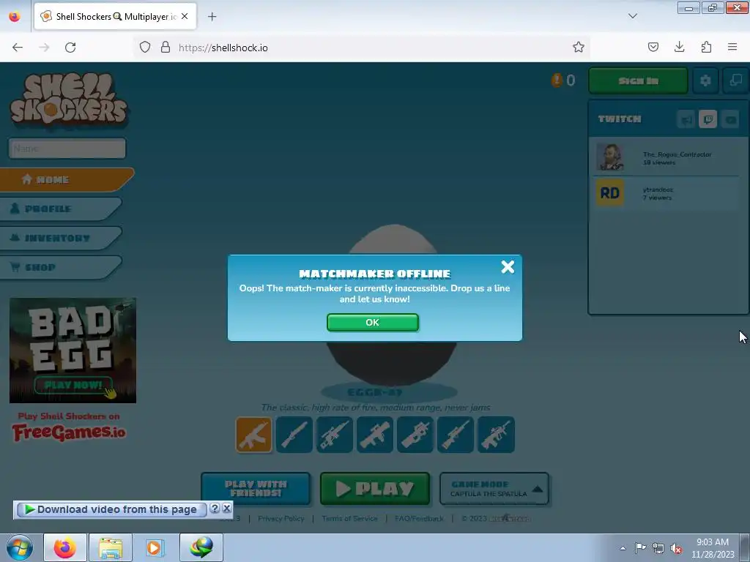Open the Windows Start menu orb
The height and width of the screenshot is (562, 750).
pyautogui.click(x=20, y=547)
